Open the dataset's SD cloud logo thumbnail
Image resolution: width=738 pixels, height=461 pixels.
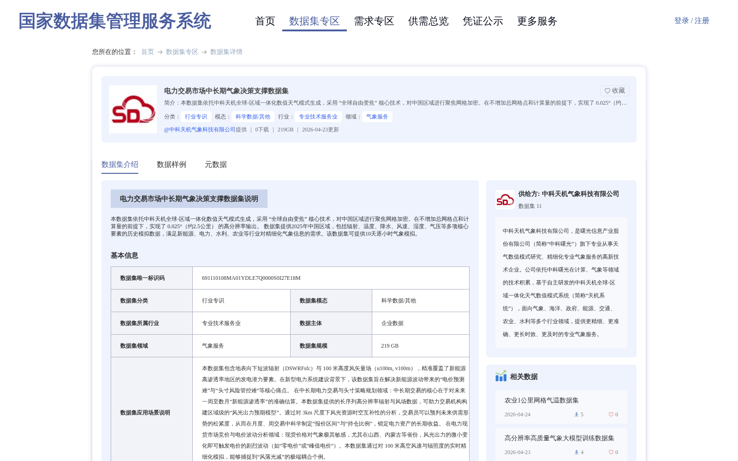[133, 109]
